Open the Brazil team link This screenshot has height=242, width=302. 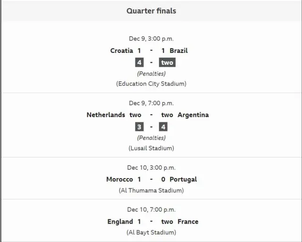tap(178, 51)
